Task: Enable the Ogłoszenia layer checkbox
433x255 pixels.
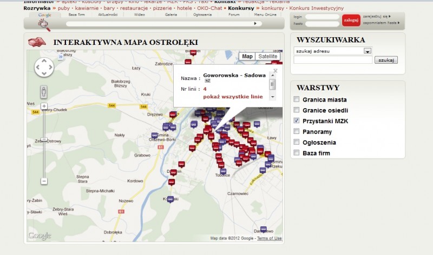Action: pyautogui.click(x=296, y=142)
